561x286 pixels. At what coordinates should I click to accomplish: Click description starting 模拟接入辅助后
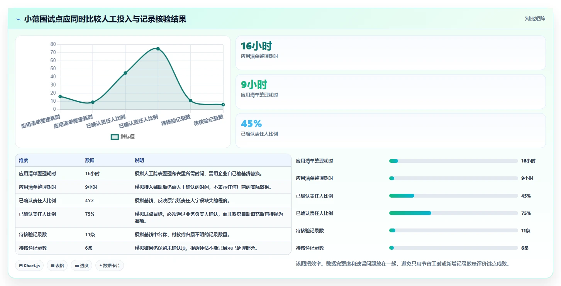pyautogui.click(x=203, y=187)
